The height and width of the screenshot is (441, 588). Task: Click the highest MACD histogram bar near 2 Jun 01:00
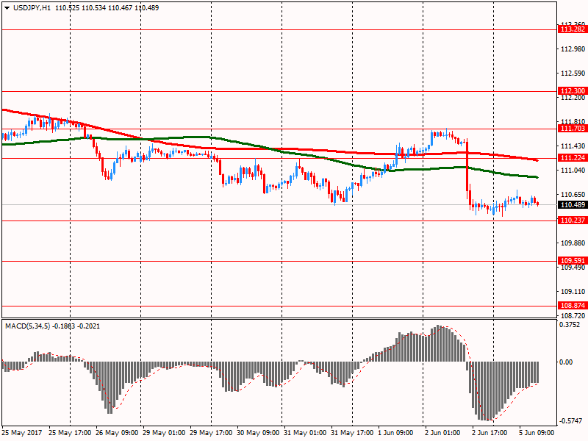coord(438,343)
